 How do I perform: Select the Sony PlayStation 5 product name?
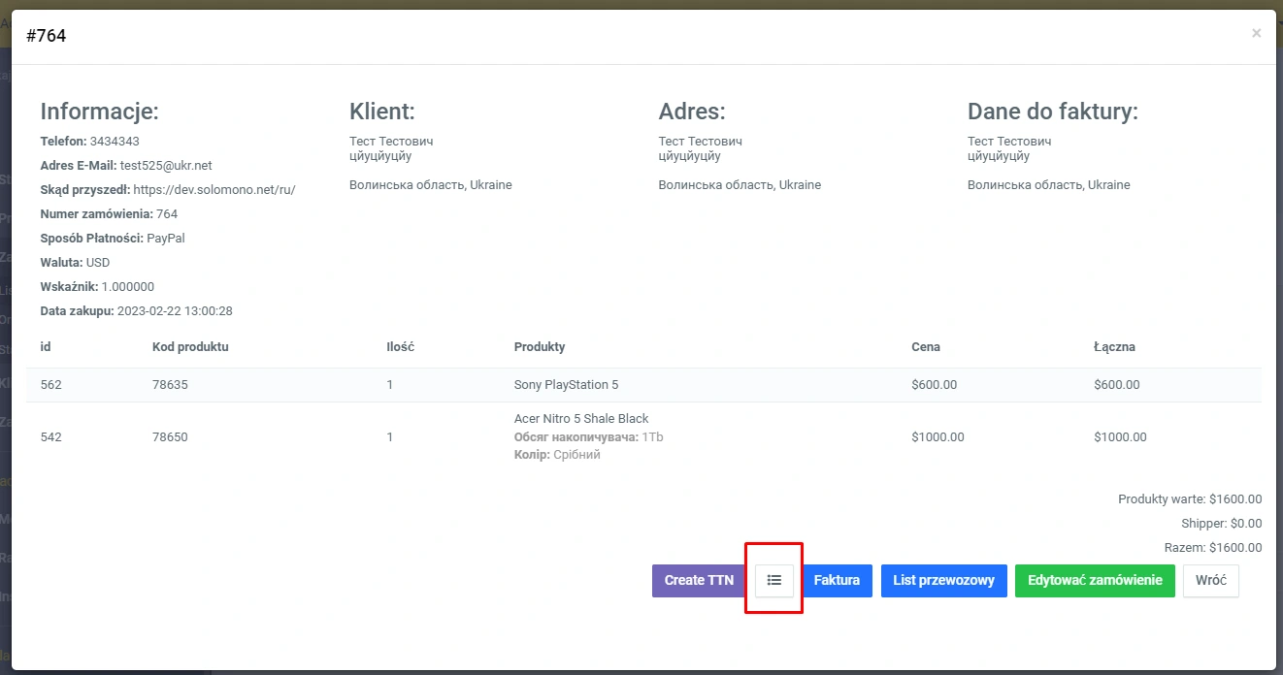pos(566,385)
